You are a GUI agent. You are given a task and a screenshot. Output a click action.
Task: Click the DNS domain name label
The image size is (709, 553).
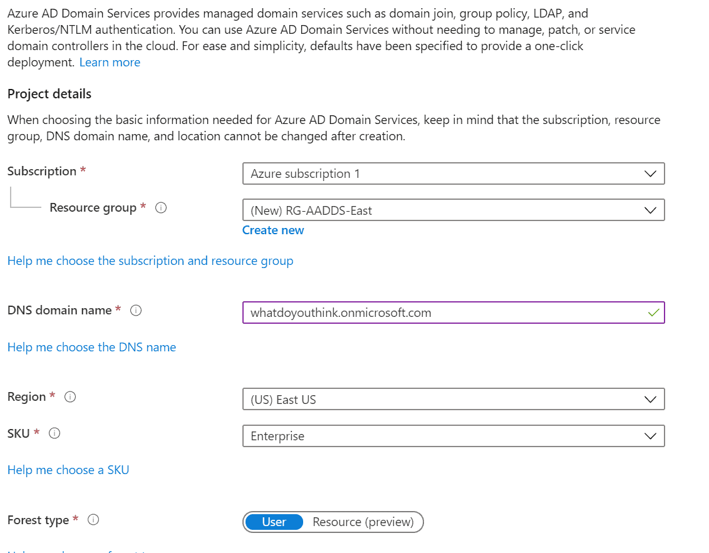60,310
